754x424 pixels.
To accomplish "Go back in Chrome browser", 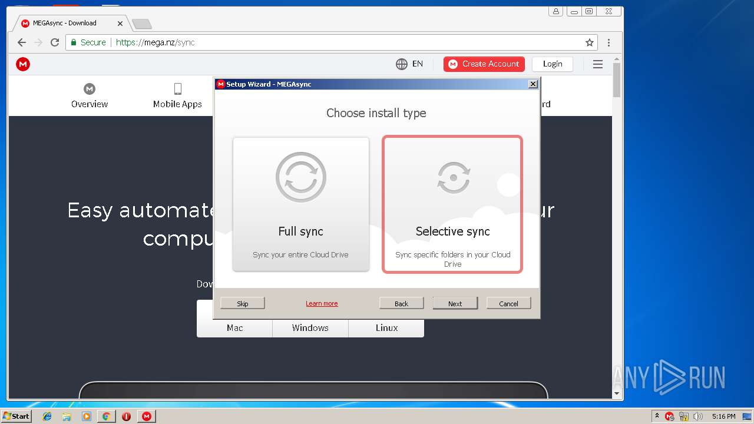I will pos(22,42).
